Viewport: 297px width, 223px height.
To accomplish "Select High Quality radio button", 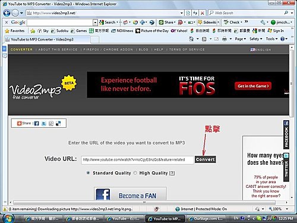I will coord(135,173).
